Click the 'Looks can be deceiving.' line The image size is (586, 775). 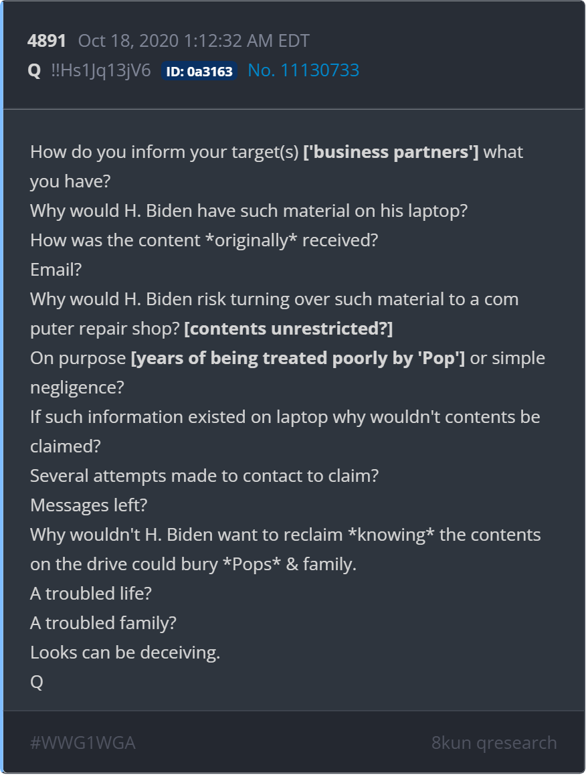[125, 653]
